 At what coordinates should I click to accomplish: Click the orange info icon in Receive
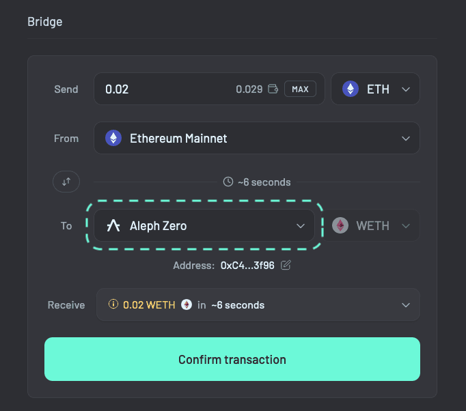coord(113,304)
